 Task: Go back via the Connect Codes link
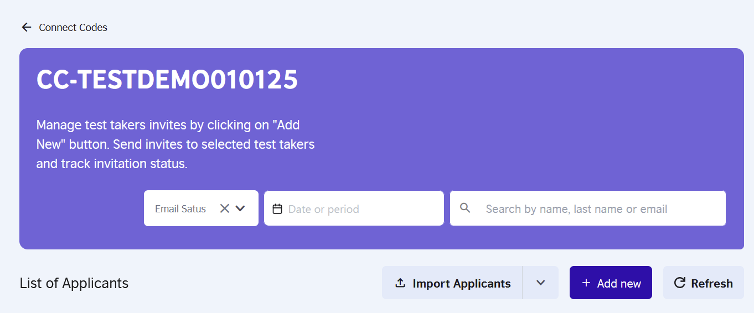(73, 27)
